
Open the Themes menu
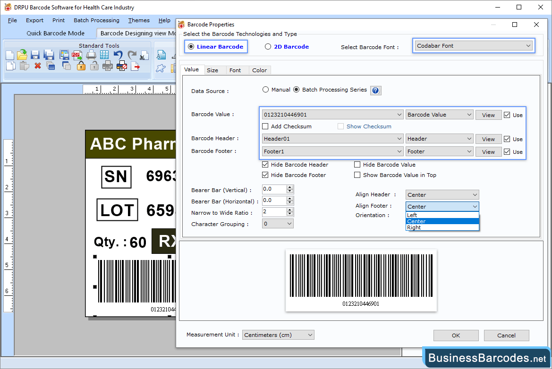[139, 20]
